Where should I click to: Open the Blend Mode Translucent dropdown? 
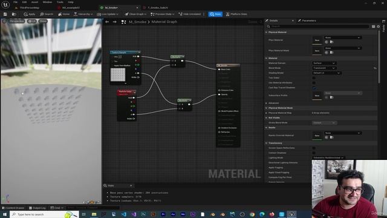coord(324,68)
